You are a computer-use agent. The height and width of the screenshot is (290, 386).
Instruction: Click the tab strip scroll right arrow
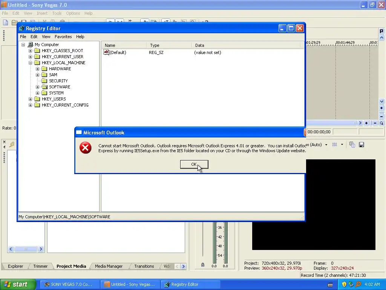click(x=184, y=266)
